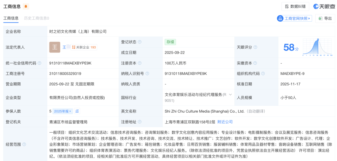Viewport: 337px width, 161px height.
Task: Click the 小于50人 staff size value
Action: 288,98
